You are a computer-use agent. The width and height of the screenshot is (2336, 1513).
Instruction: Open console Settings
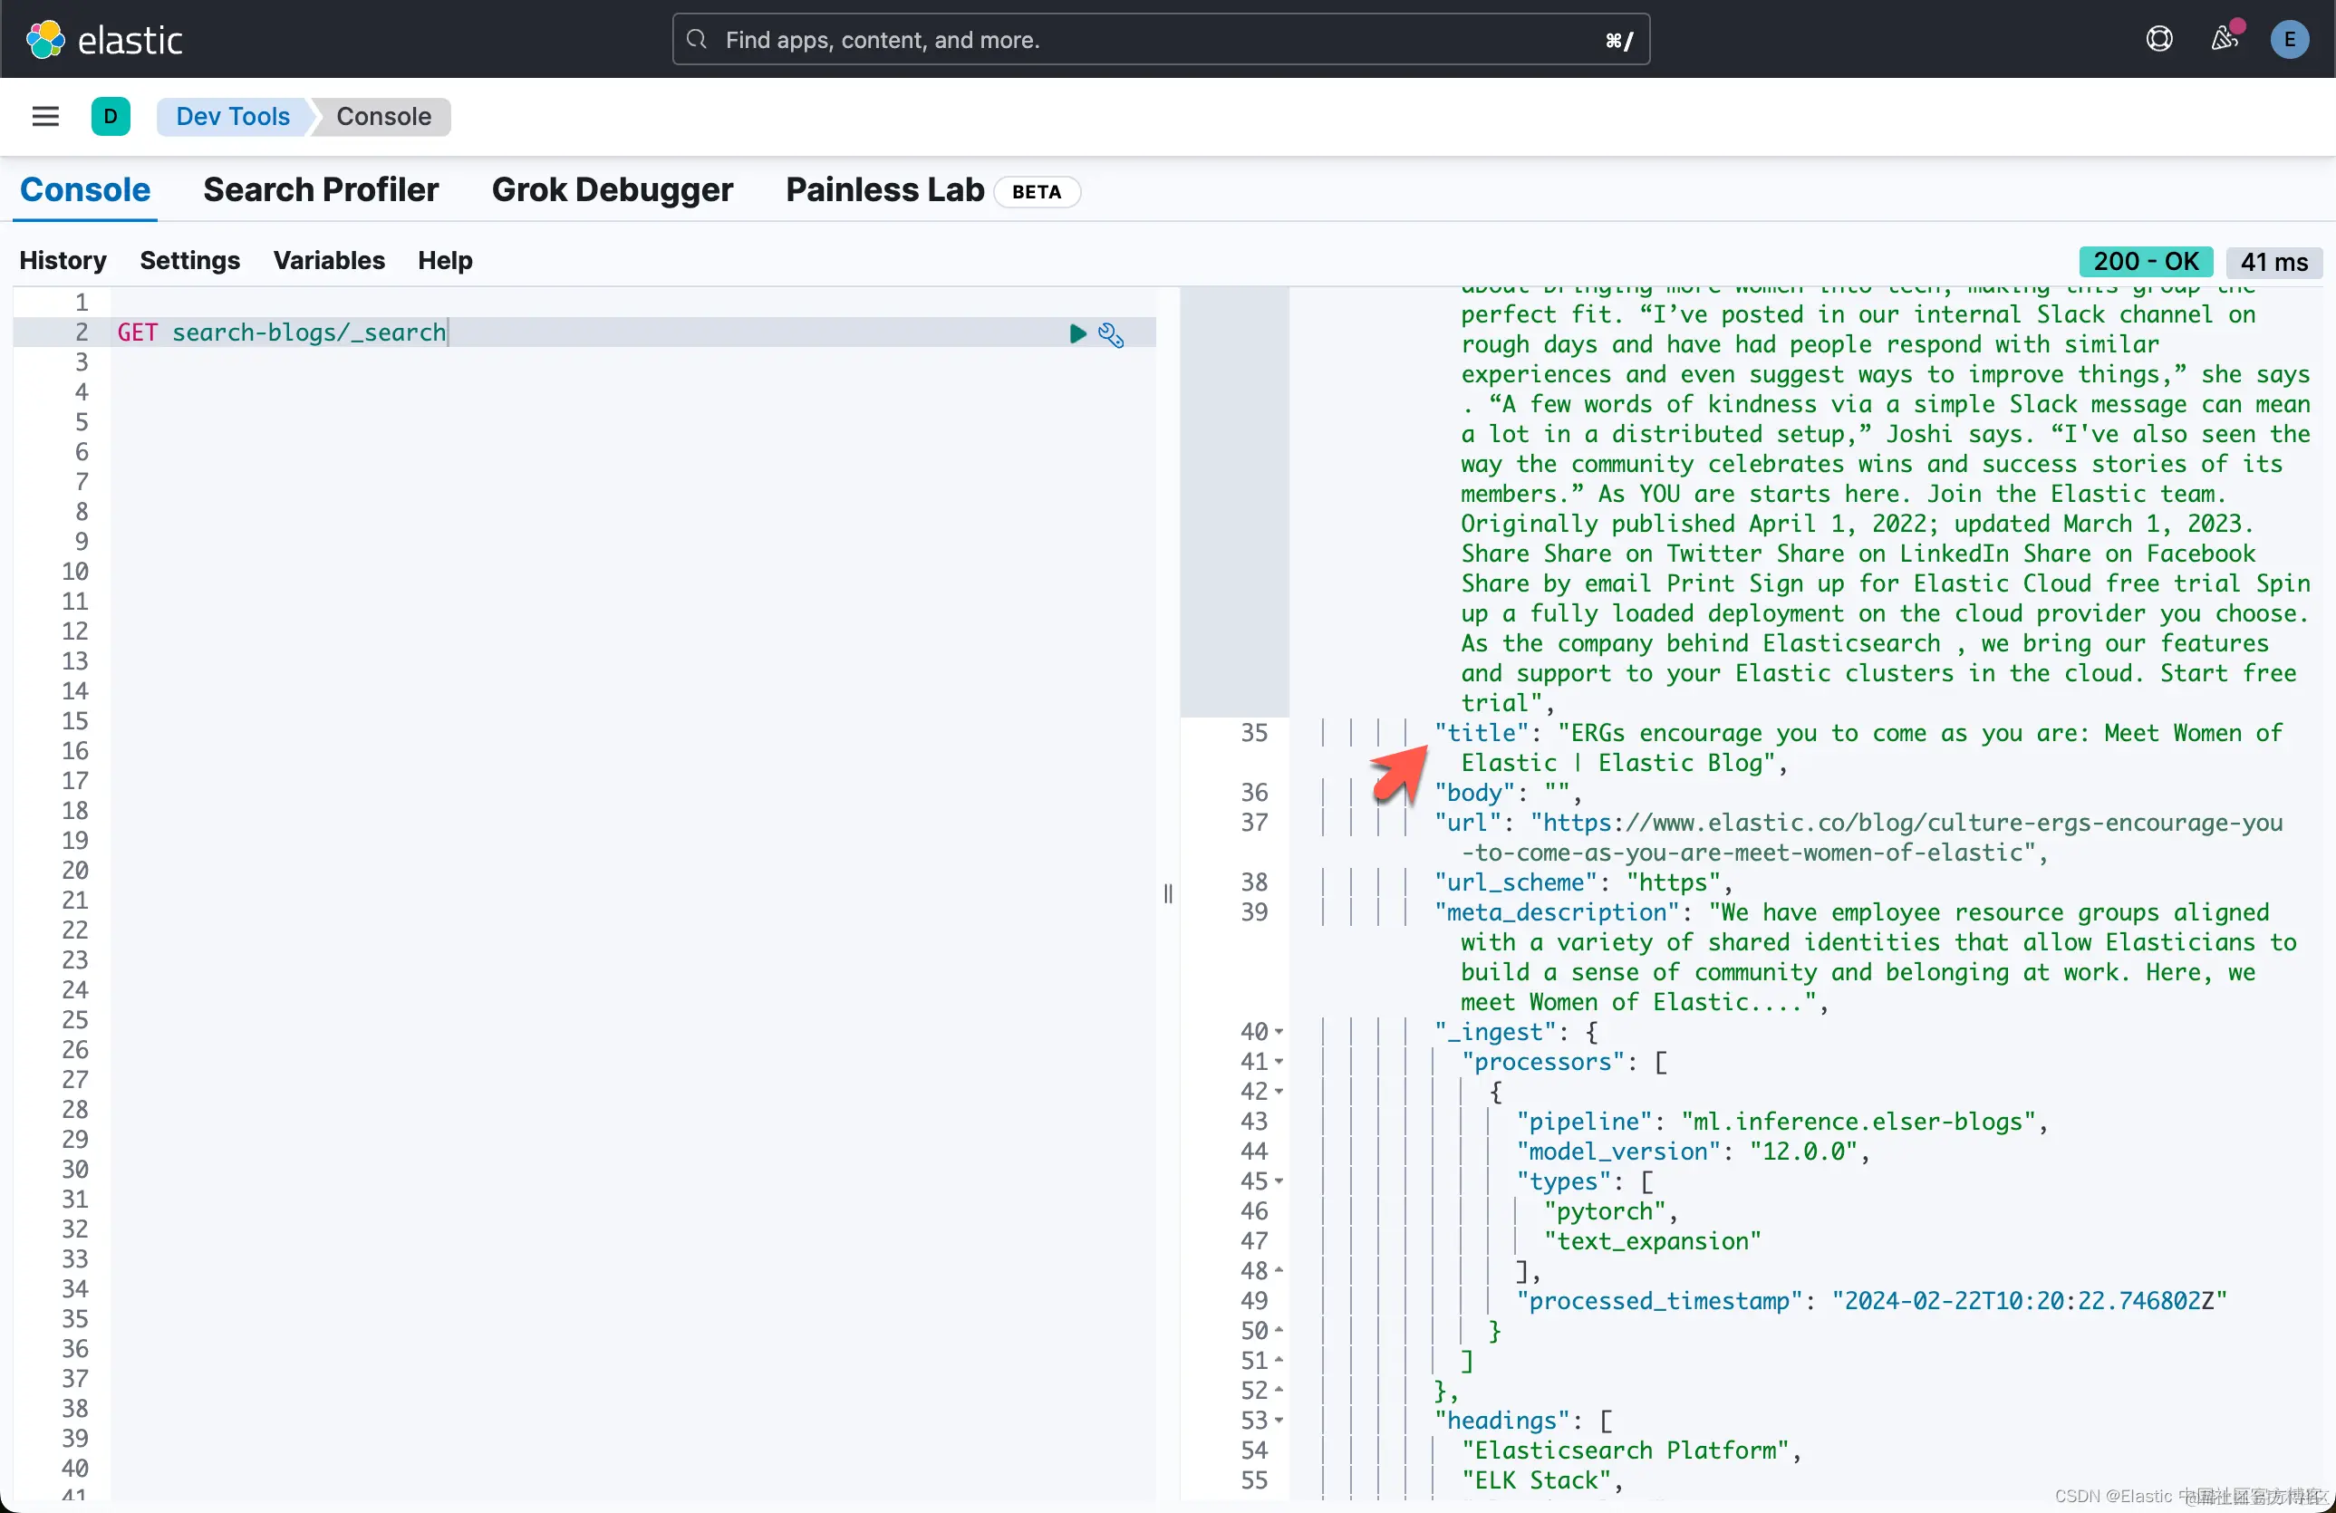coord(189,260)
